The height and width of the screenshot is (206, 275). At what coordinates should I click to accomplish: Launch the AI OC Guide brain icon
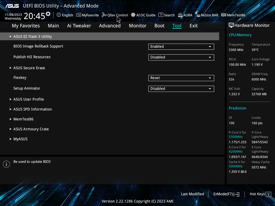click(133, 15)
